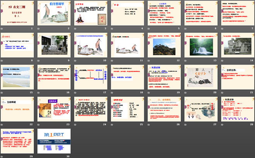Click the animation star icon under slide 10
Screen dimensions: 255x158
pyautogui.click(x=75, y=61)
